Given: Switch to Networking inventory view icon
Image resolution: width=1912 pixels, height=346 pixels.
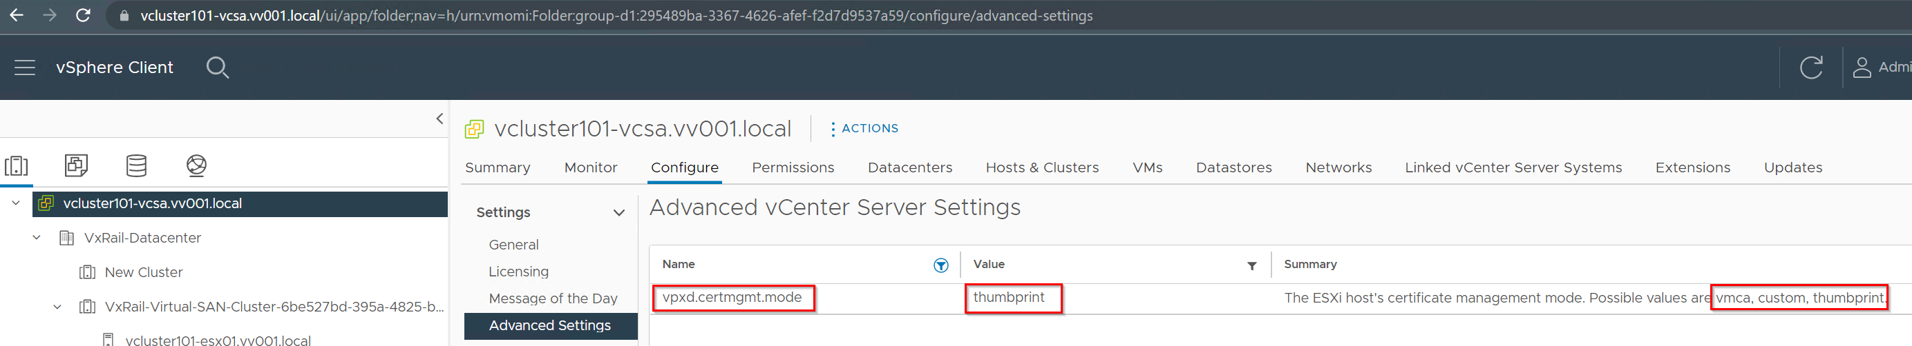Looking at the screenshot, I should tap(197, 165).
